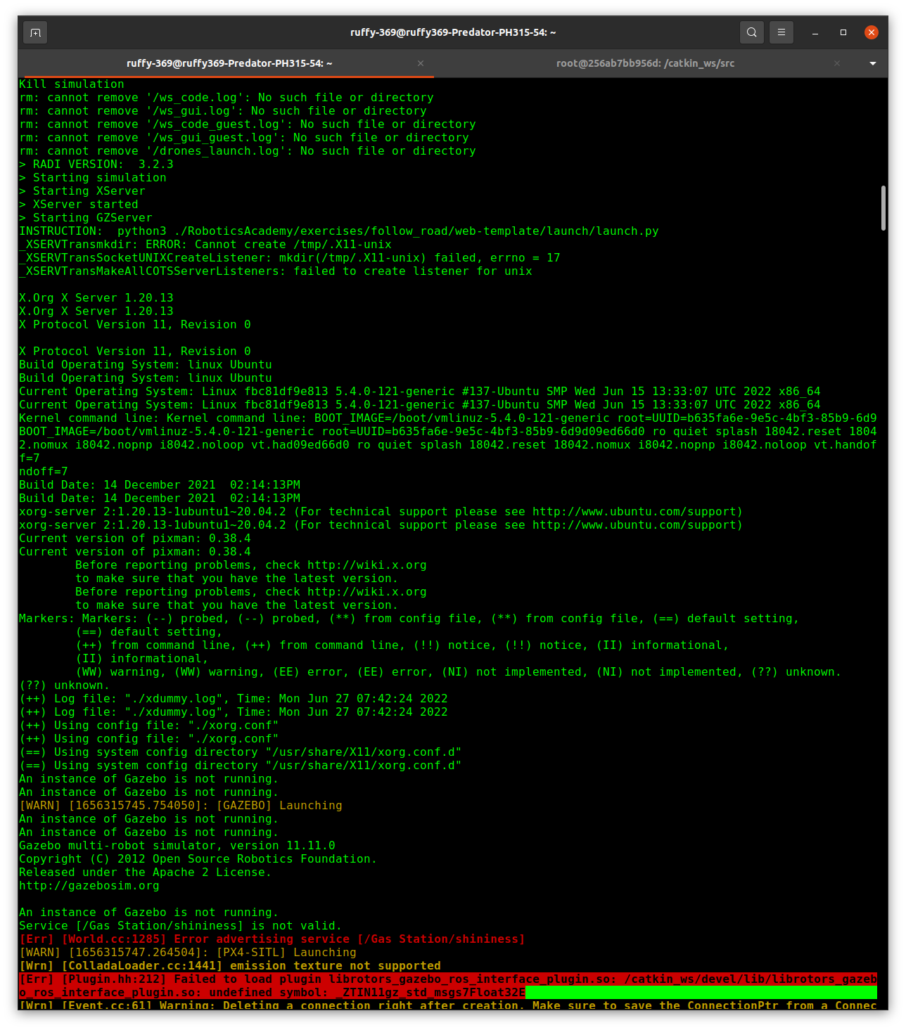The width and height of the screenshot is (906, 1030).
Task: Click the 'Starting simulation' line
Action: click(93, 178)
